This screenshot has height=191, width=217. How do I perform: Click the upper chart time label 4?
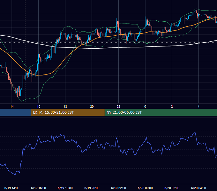tap(198, 107)
